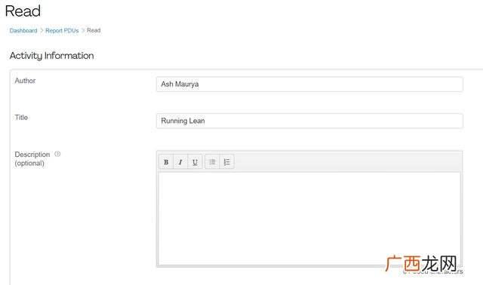Click inside the Description text area
Image resolution: width=483 pixels, height=285 pixels.
(309, 218)
